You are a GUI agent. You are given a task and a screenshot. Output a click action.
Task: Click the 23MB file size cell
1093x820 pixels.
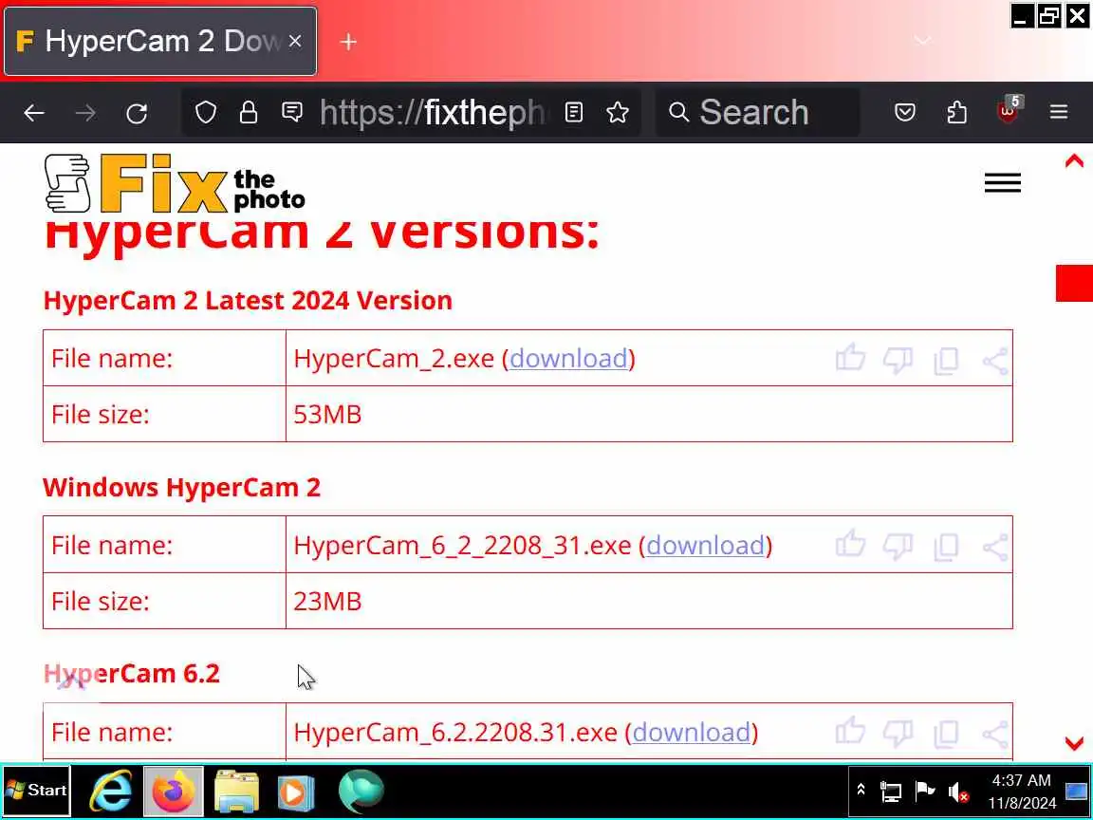pyautogui.click(x=649, y=601)
